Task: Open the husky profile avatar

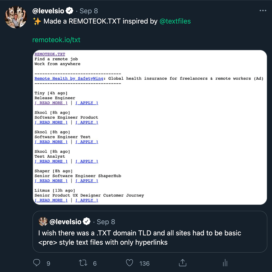Action: (x=16, y=17)
